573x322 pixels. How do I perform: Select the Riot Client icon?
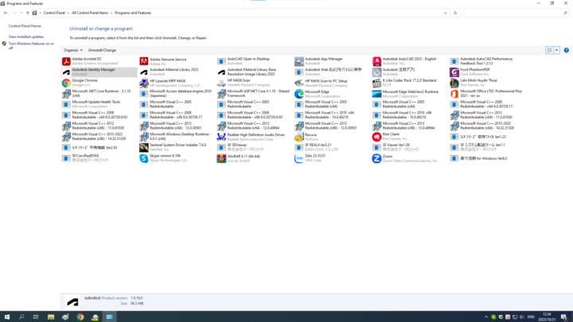(376, 137)
